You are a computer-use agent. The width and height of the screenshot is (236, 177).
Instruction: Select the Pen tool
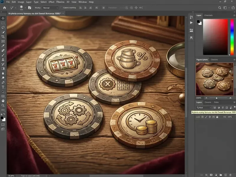pyautogui.click(x=3, y=83)
